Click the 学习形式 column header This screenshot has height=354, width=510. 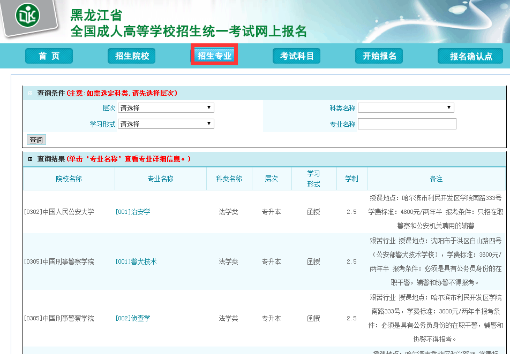click(313, 179)
